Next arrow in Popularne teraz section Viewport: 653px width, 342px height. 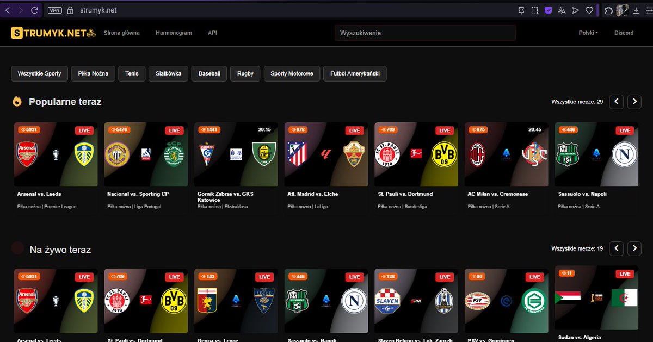[x=634, y=101]
